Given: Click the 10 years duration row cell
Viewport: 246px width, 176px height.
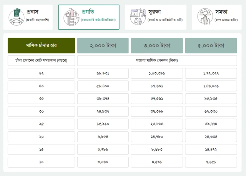Looking at the screenshot, I should pos(41,162).
